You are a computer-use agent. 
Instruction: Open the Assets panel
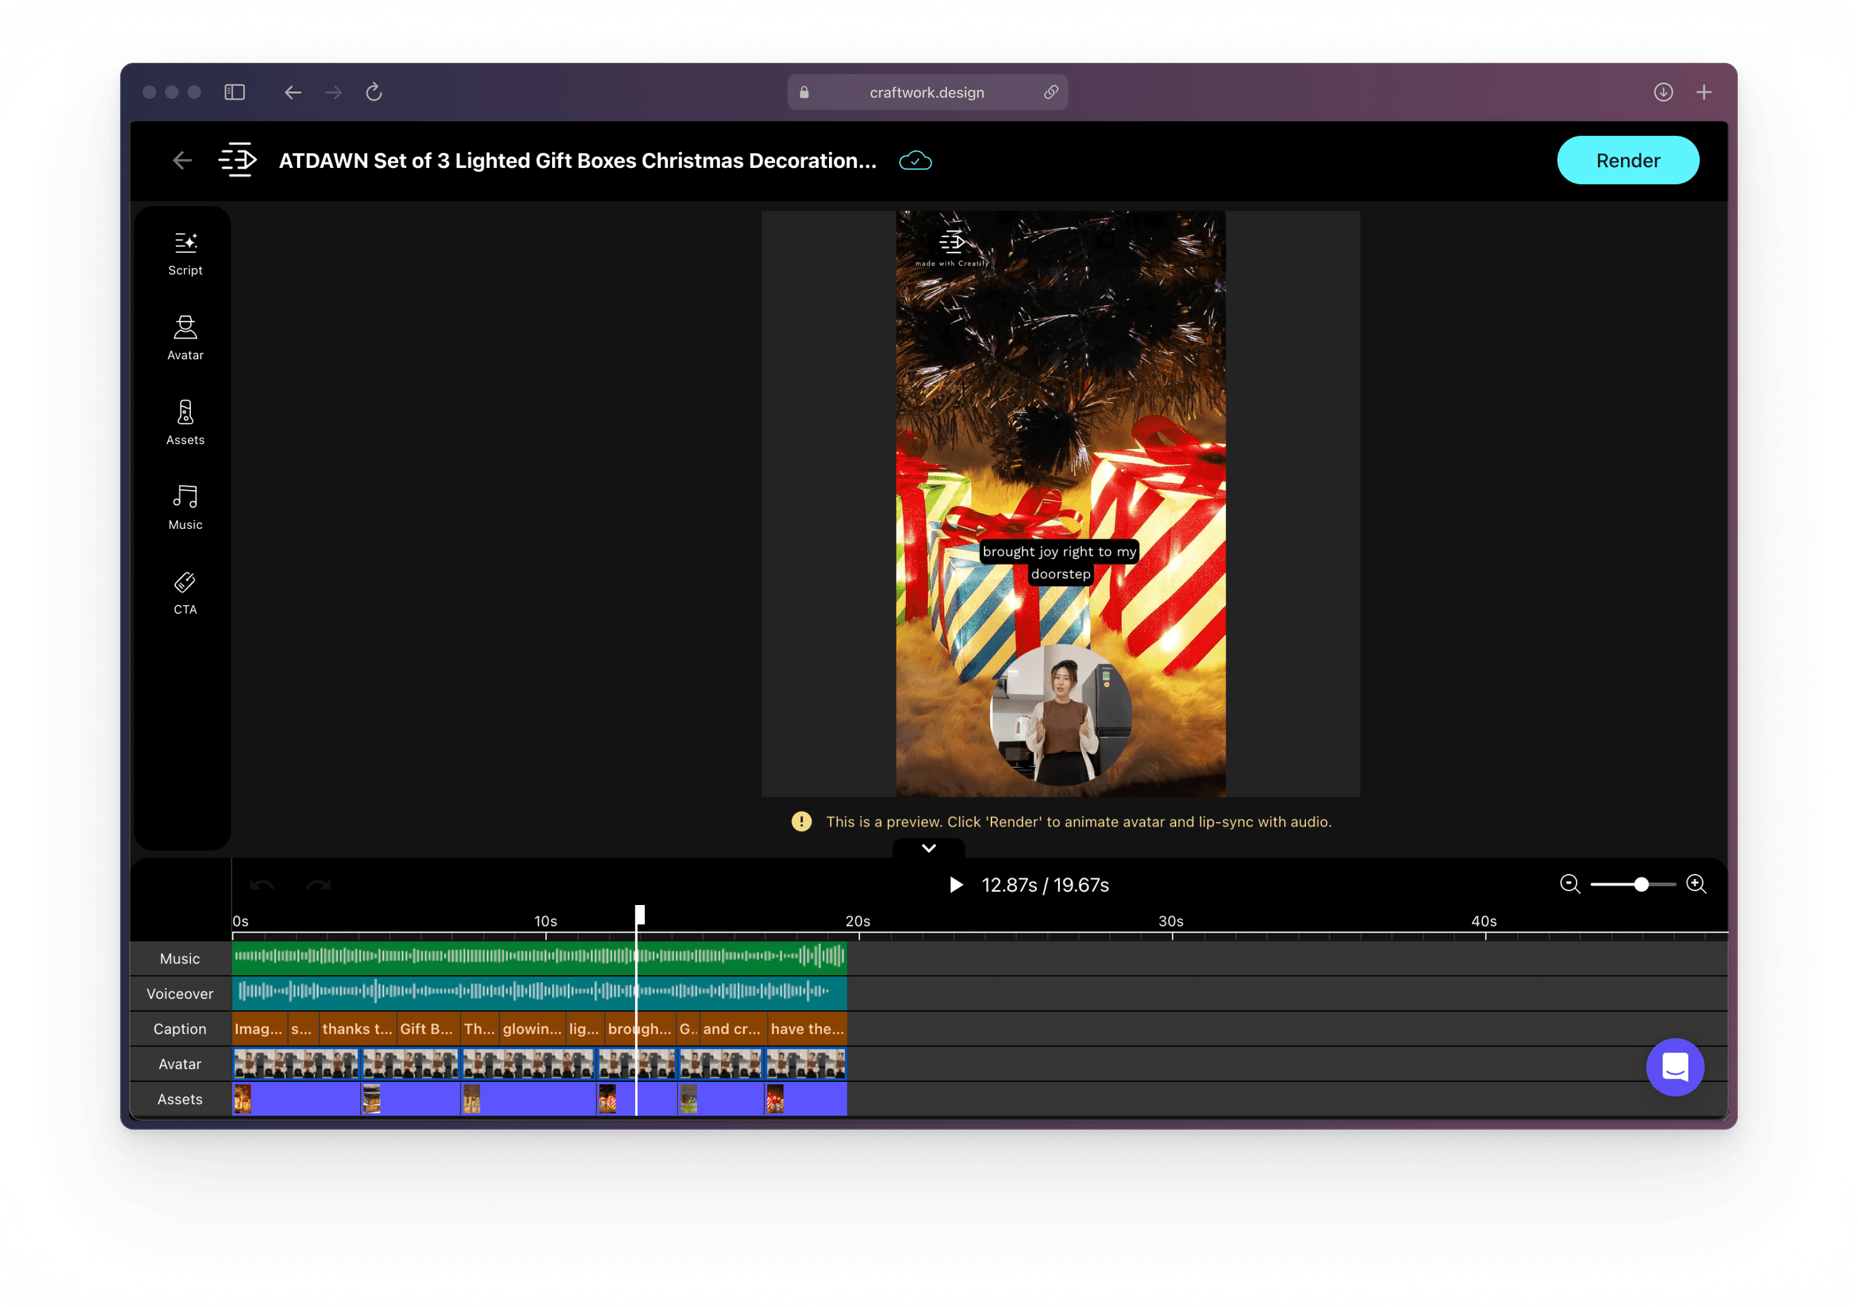184,422
